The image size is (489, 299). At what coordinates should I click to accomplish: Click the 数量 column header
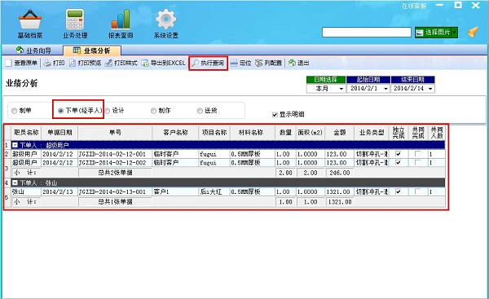285,133
